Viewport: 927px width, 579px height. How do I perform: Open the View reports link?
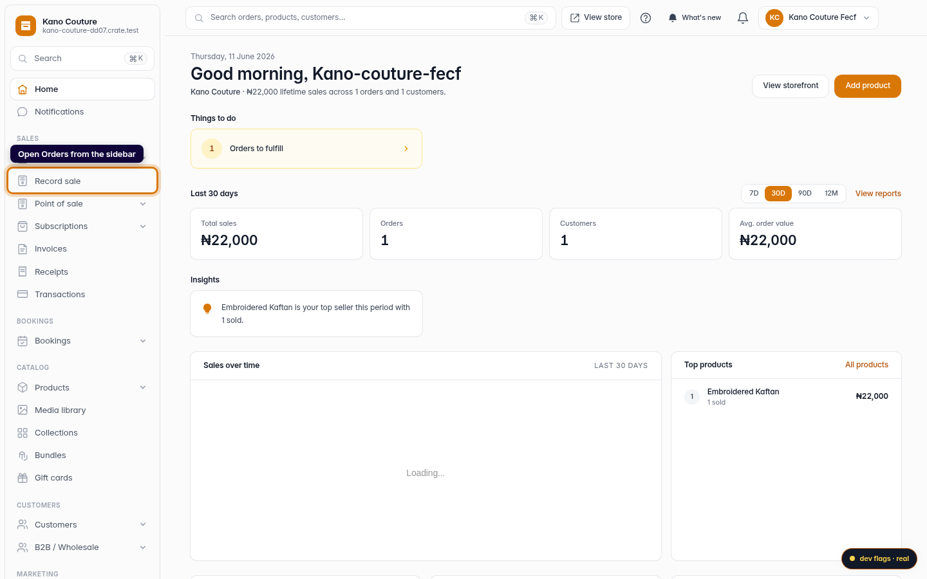click(x=878, y=194)
